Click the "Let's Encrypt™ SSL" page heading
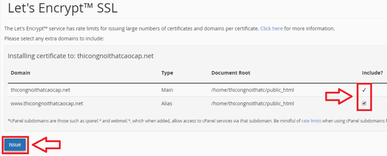Viewport: 387px width, 156px height. point(63,9)
